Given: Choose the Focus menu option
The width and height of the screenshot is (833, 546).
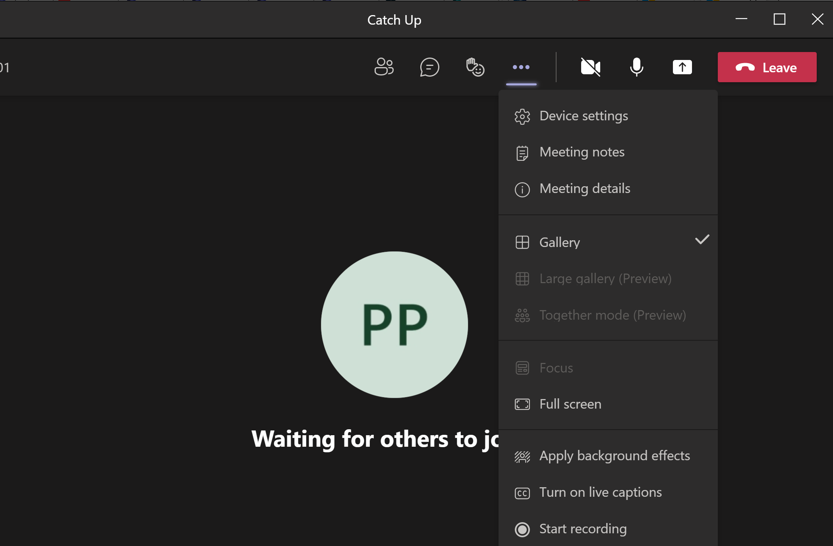Looking at the screenshot, I should (x=556, y=368).
